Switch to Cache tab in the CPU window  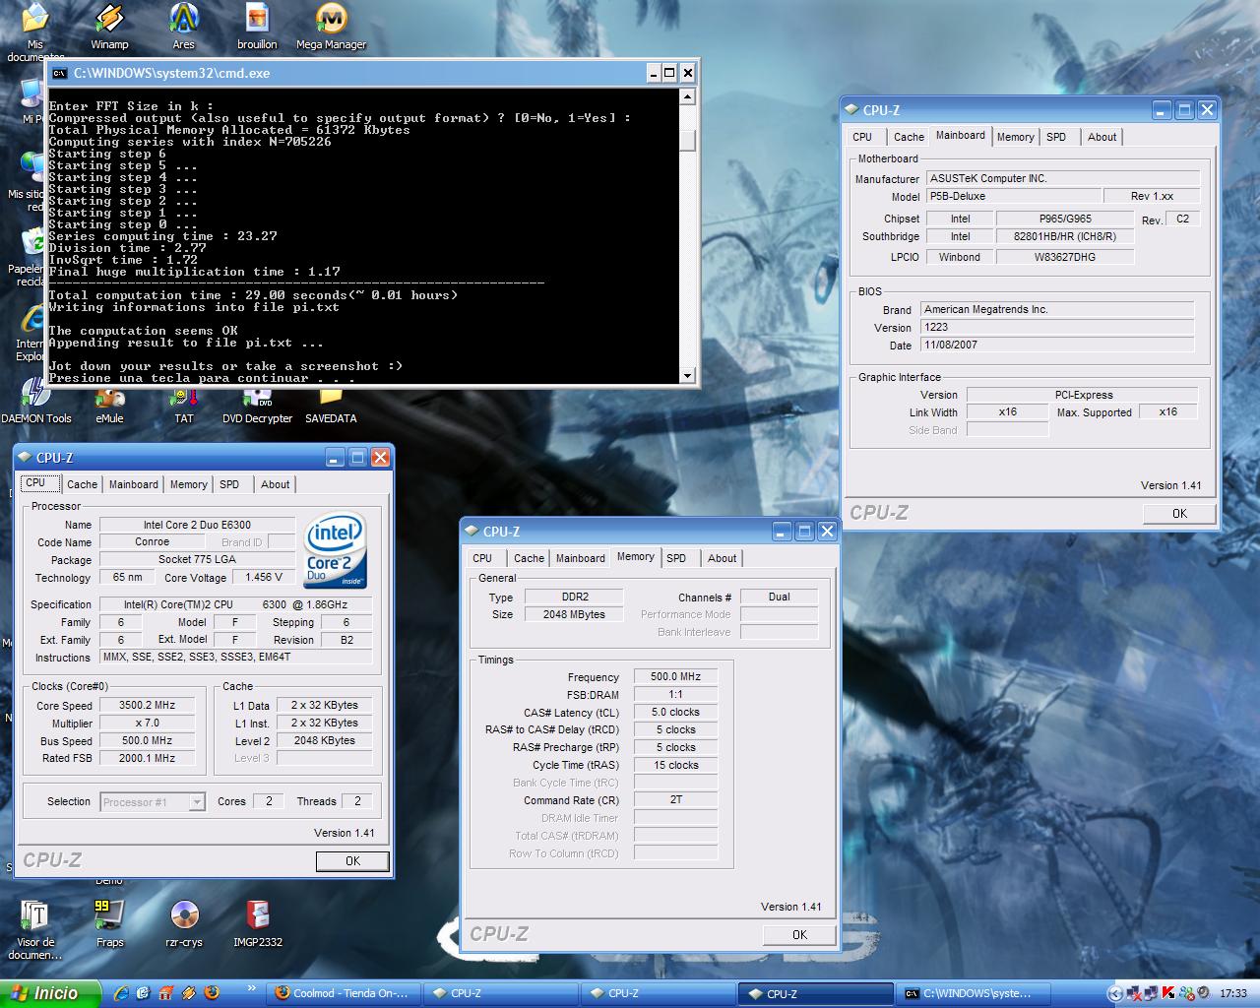[82, 484]
